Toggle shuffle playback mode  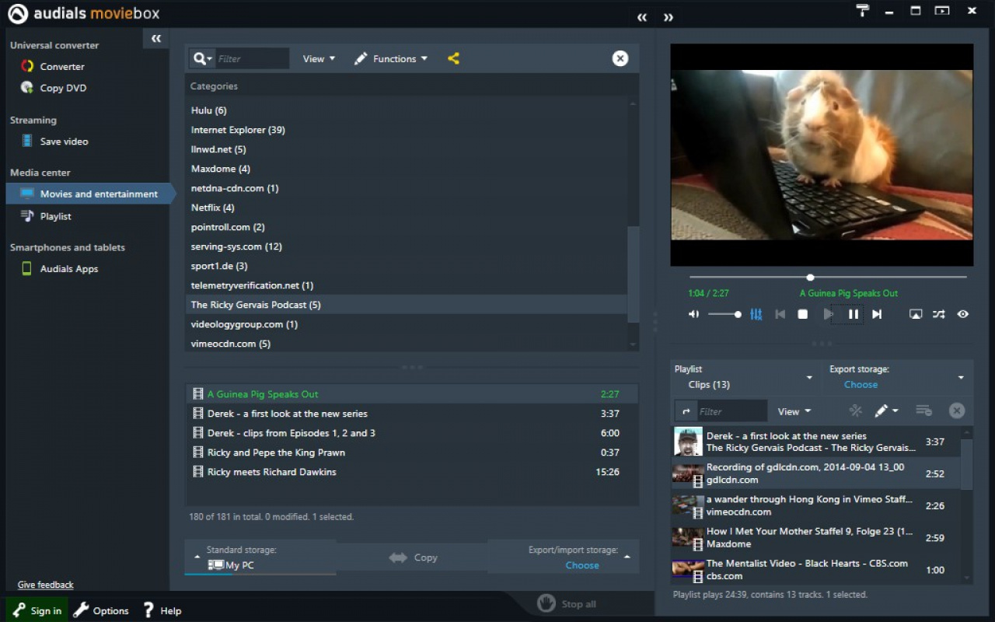pos(939,314)
